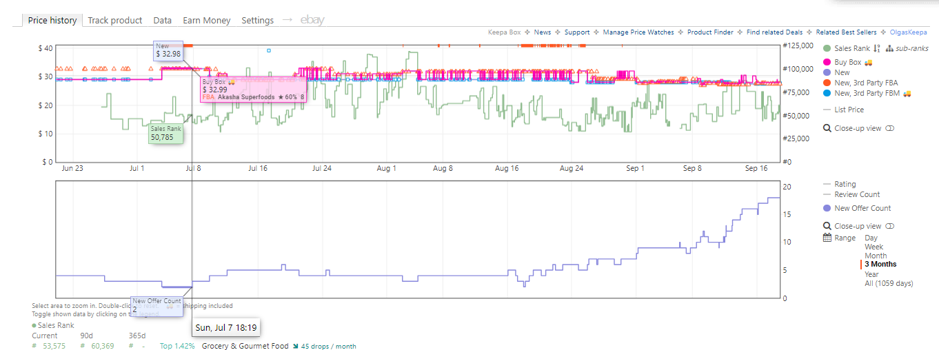
Task: Click the sub-ranks hierarchy icon
Action: pyautogui.click(x=889, y=48)
